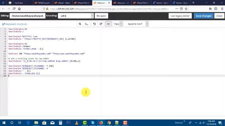Click the browser address bar URL

(x=109, y=9)
